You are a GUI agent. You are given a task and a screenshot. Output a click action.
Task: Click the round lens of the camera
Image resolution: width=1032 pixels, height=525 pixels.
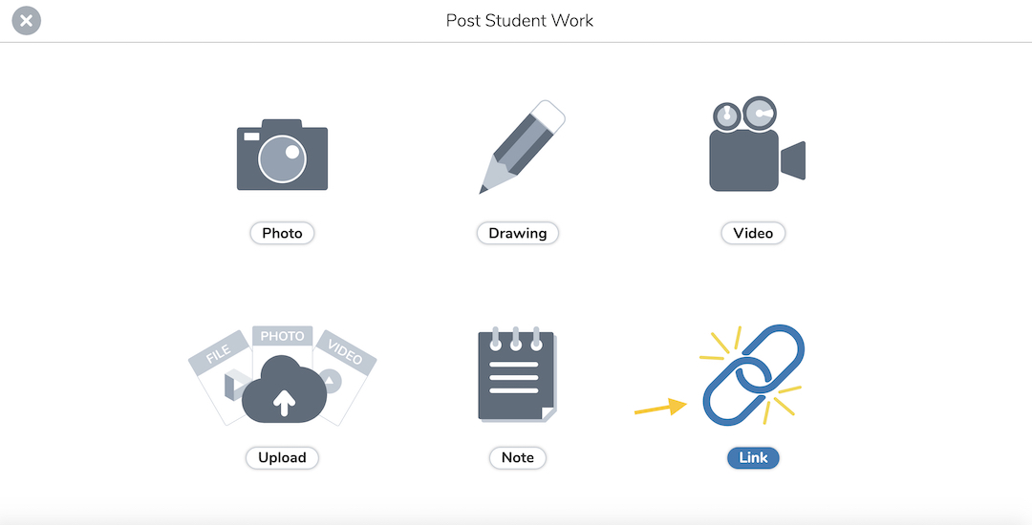[282, 159]
